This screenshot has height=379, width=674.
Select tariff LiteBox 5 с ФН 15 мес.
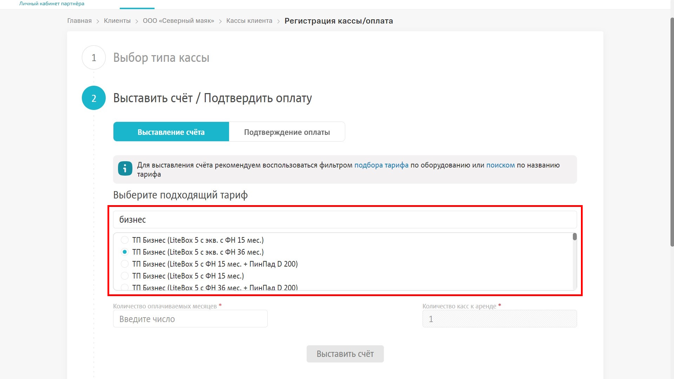[125, 276]
